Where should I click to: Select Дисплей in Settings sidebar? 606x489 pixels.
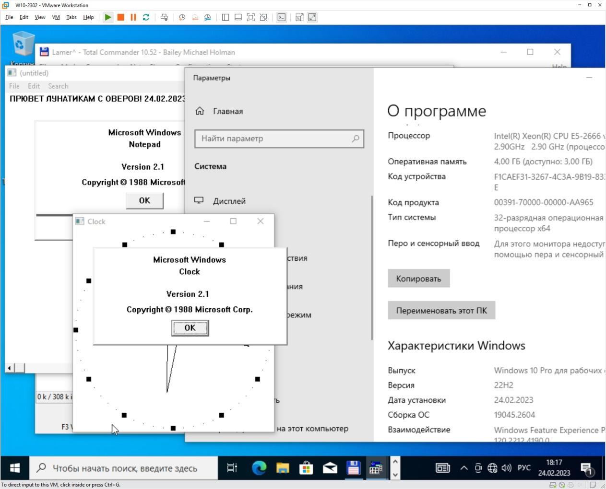pyautogui.click(x=229, y=201)
